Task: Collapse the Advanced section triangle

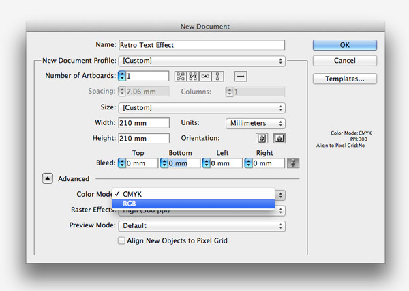Action: coord(47,179)
